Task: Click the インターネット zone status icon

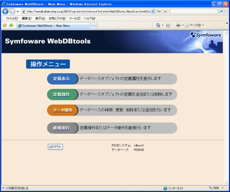Action: 165,188
